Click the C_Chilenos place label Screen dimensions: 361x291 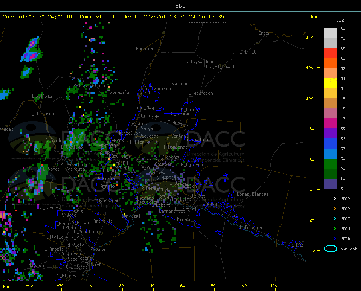click(x=42, y=114)
